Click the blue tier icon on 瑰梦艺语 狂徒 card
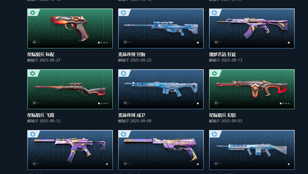 [214, 13]
